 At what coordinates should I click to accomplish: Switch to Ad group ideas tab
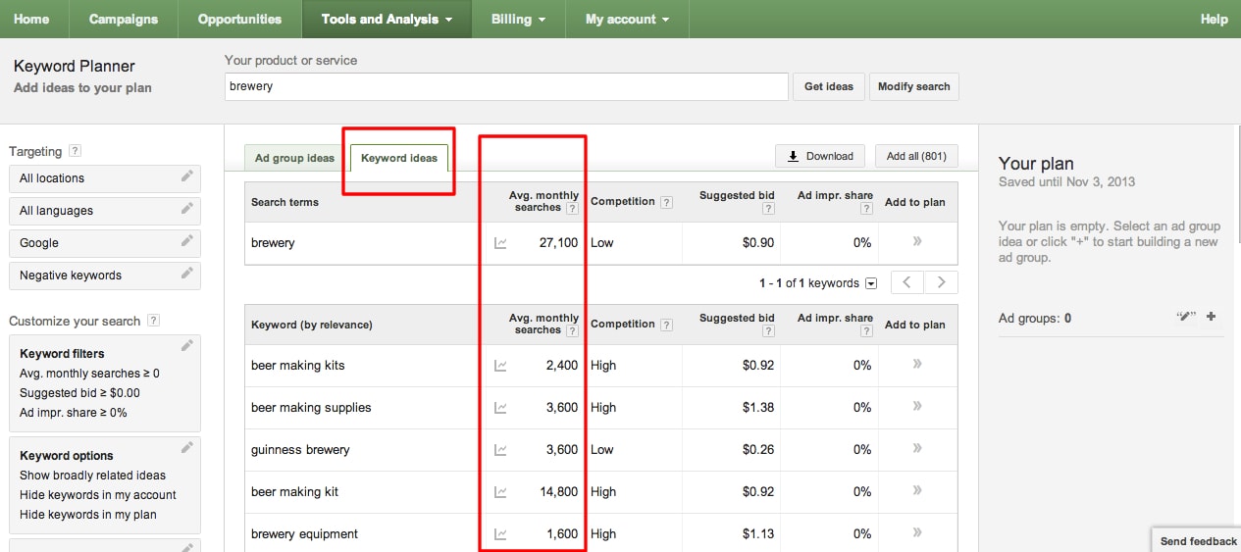294,158
